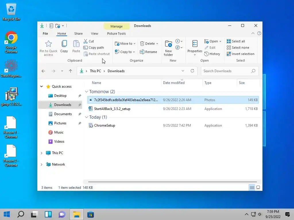The image size is (294, 220).
Task: Open the New item dropdown
Action: point(179,41)
